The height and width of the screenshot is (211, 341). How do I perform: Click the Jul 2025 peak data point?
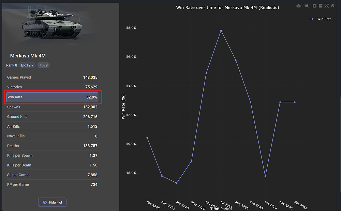tap(221, 31)
